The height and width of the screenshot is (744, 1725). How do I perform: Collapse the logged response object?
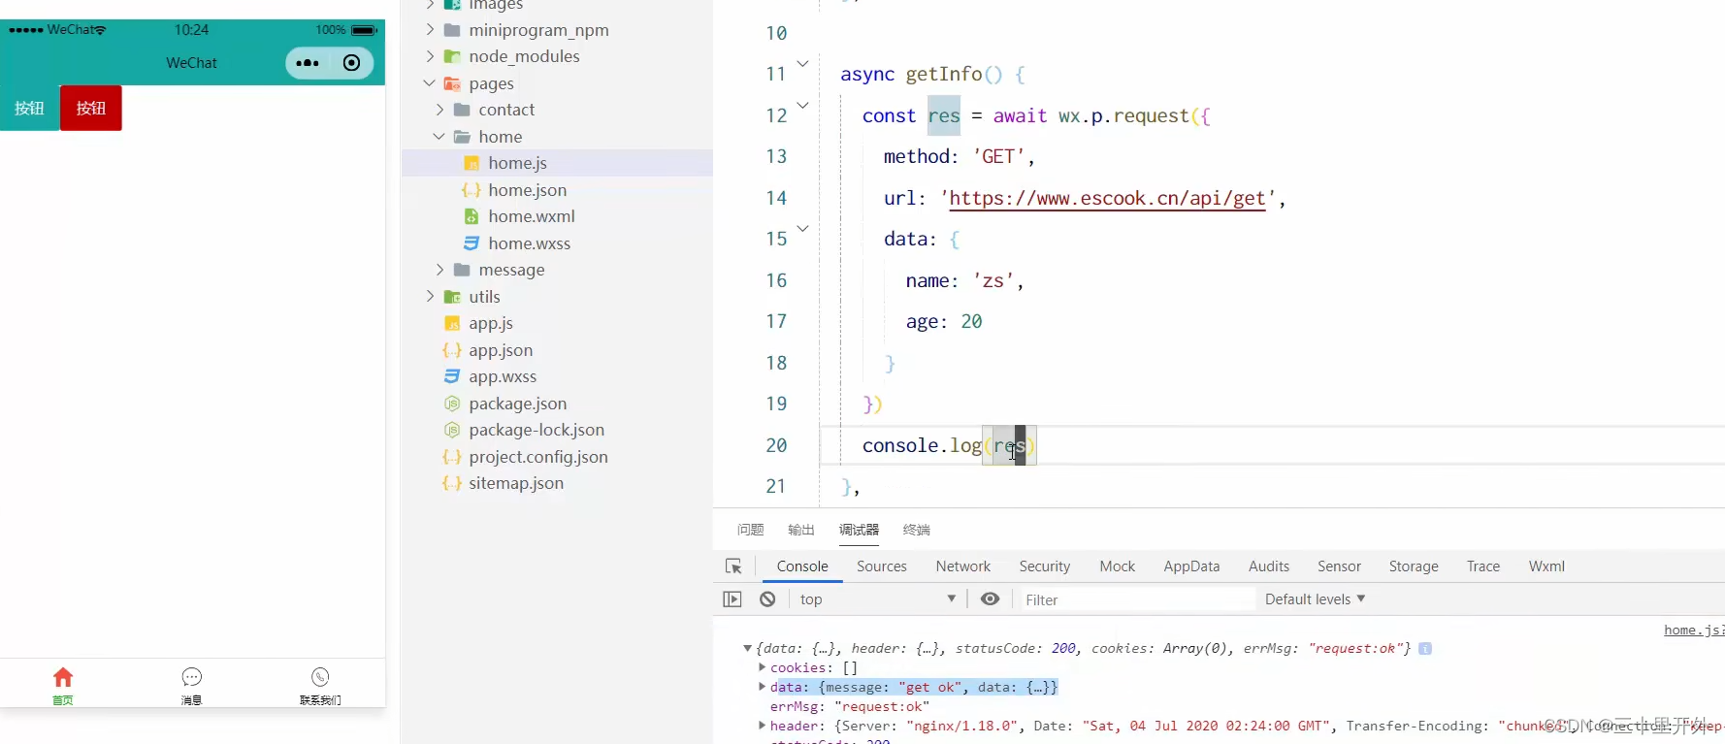(747, 648)
